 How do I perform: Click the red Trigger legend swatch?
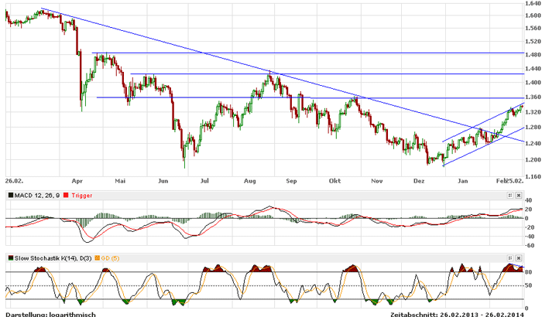pyautogui.click(x=66, y=196)
